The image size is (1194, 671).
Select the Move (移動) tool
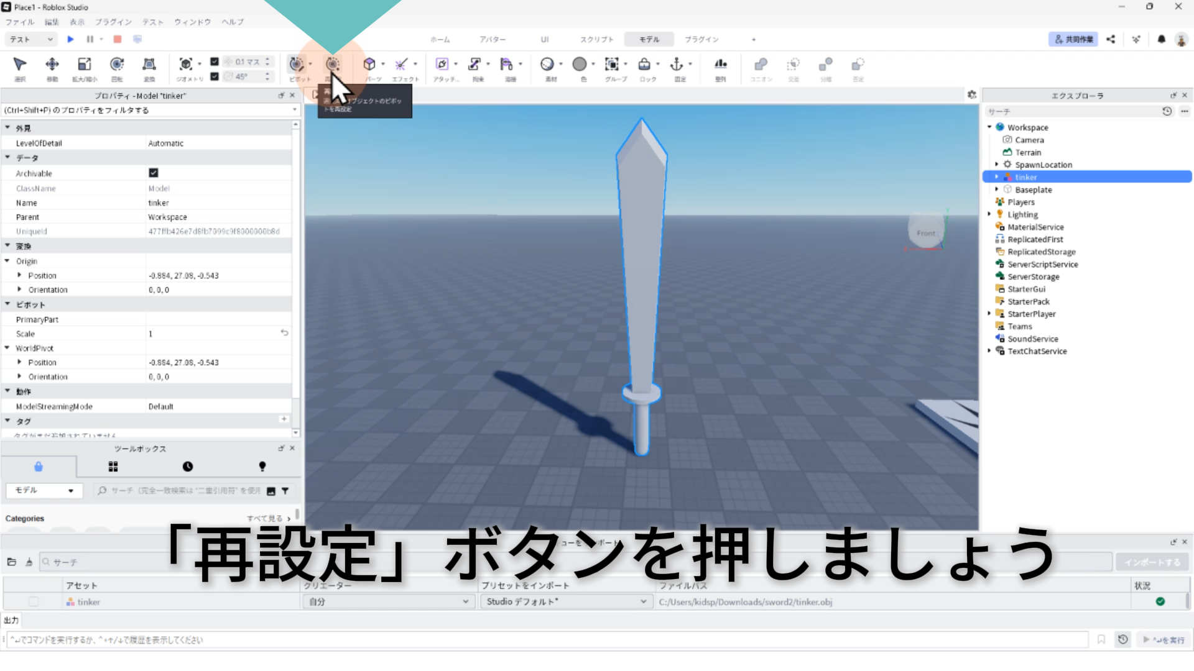coord(52,65)
